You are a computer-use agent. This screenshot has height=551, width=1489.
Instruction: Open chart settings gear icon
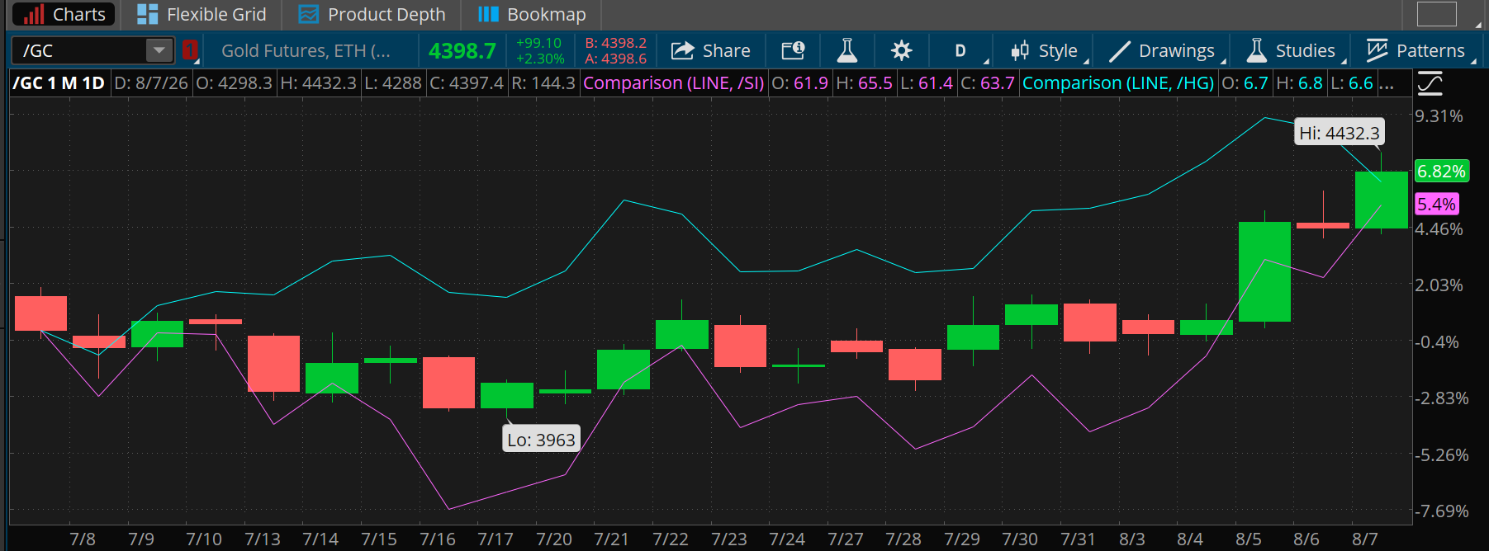(901, 50)
